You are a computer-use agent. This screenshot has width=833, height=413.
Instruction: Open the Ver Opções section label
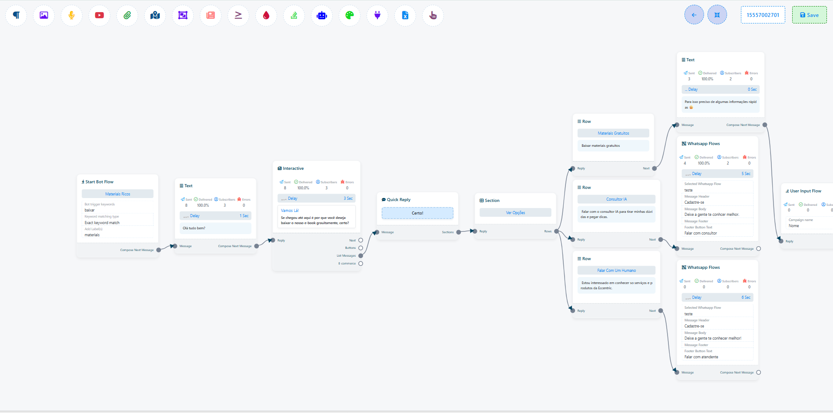pos(515,213)
